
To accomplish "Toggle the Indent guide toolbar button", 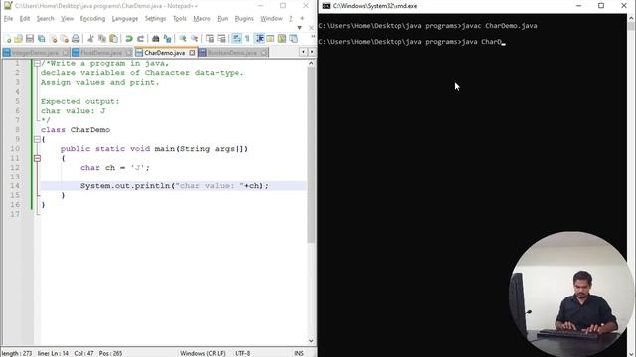I will click(259, 39).
